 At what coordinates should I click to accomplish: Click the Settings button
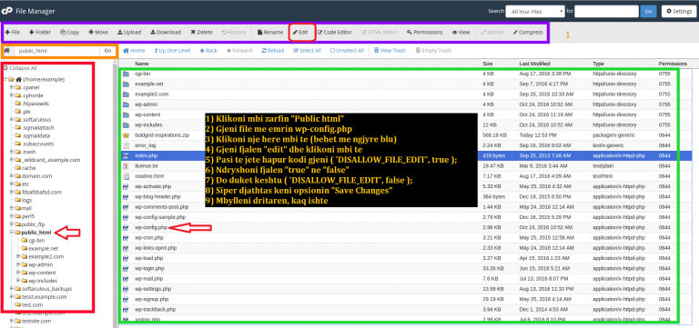[676, 11]
